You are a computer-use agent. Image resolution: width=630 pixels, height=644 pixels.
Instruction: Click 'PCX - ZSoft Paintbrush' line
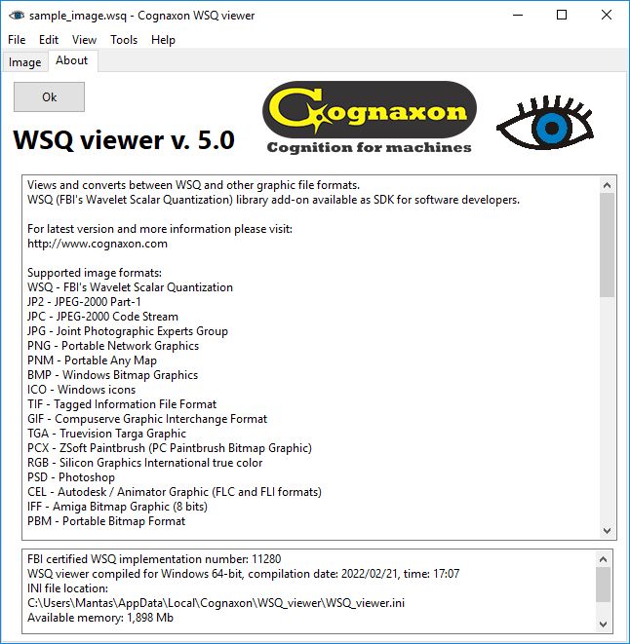click(170, 448)
